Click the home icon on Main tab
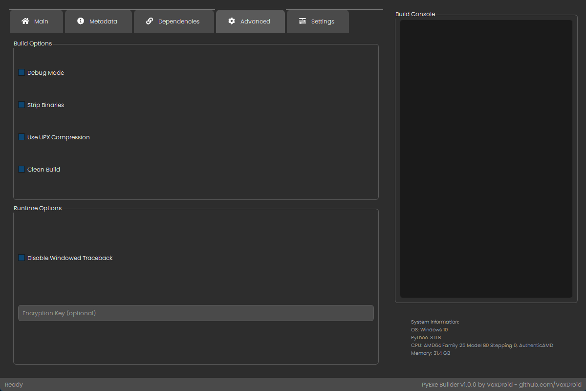This screenshot has height=391, width=586. 25,21
